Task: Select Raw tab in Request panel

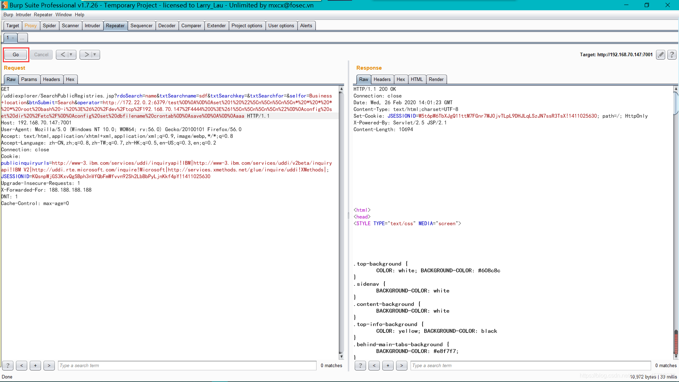Action: point(11,79)
